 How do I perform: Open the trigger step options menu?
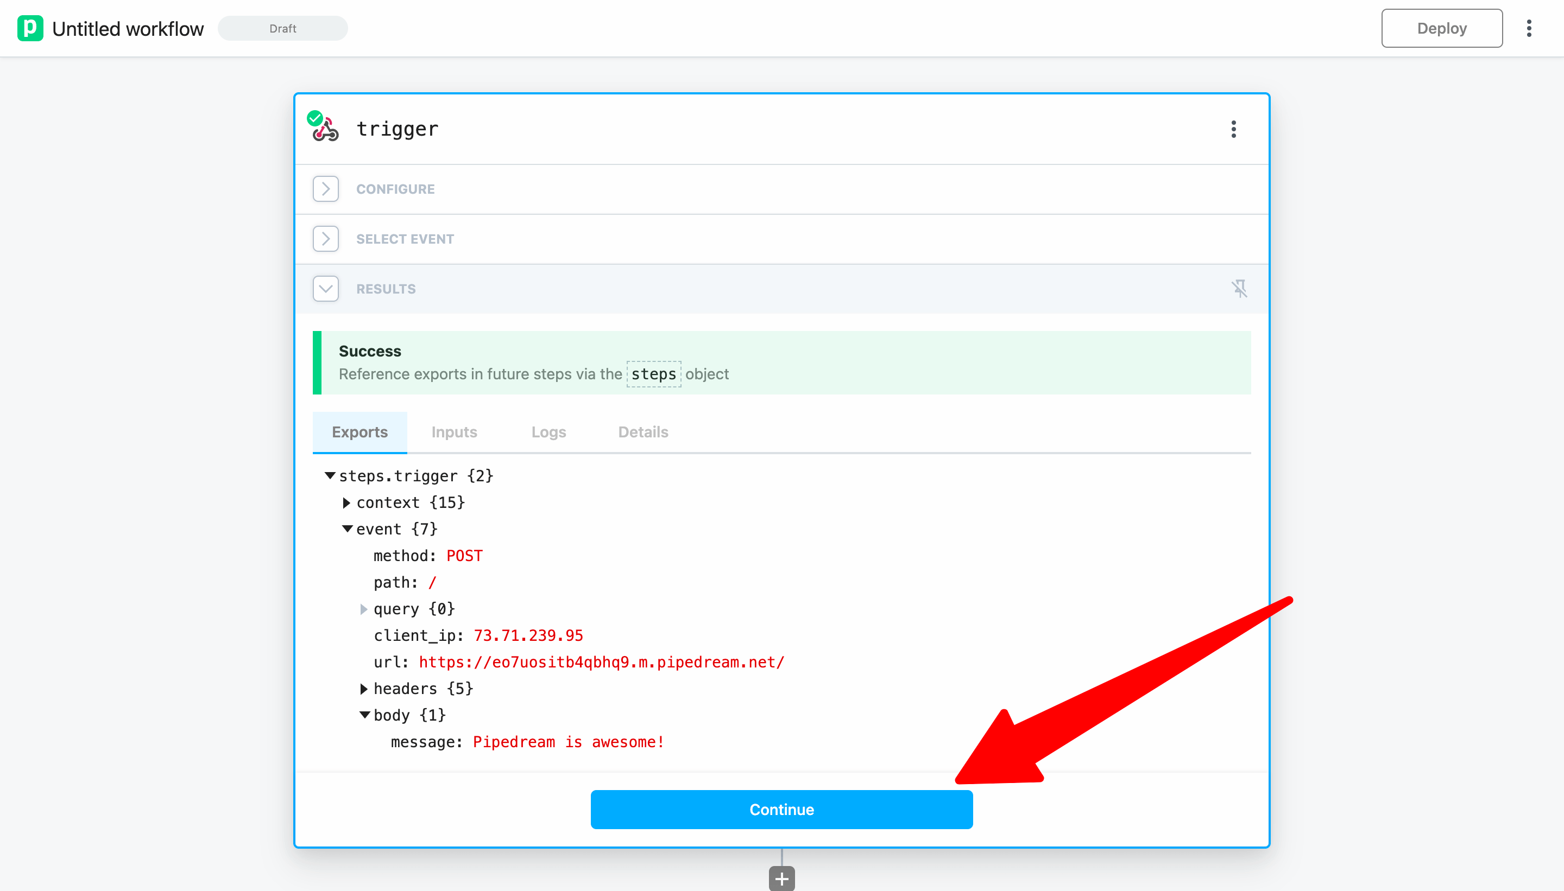(x=1233, y=129)
